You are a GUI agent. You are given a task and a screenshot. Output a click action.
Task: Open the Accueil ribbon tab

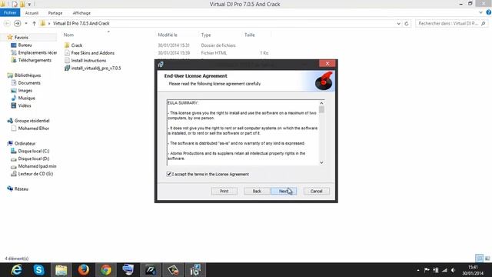pos(32,13)
